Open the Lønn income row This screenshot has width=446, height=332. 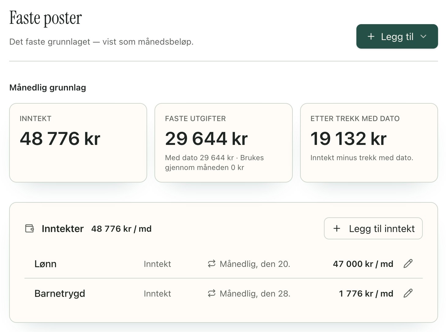tap(224, 264)
